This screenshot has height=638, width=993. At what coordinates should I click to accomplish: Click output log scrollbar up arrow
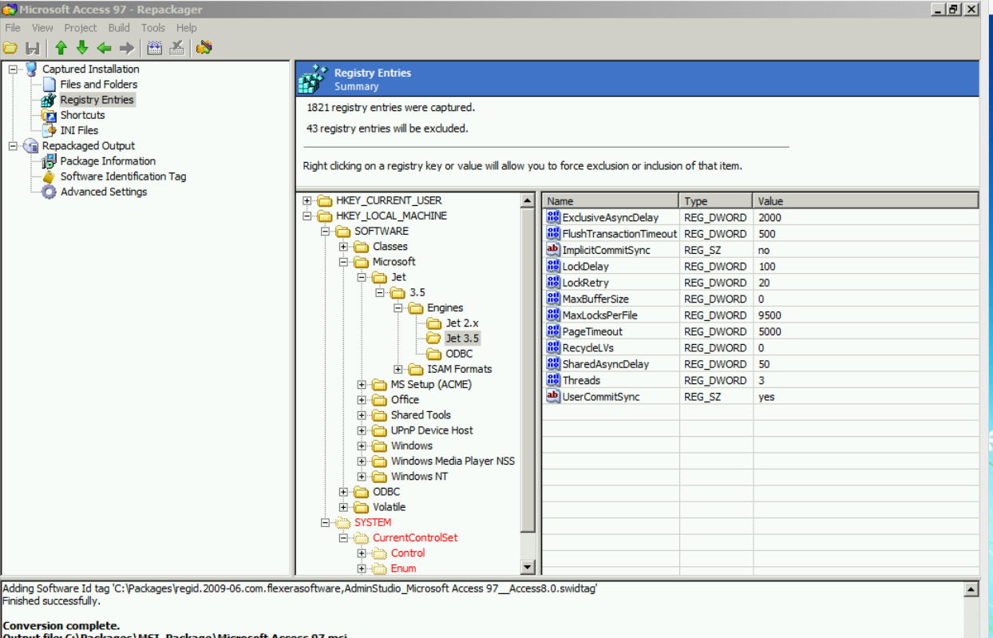pyautogui.click(x=971, y=589)
